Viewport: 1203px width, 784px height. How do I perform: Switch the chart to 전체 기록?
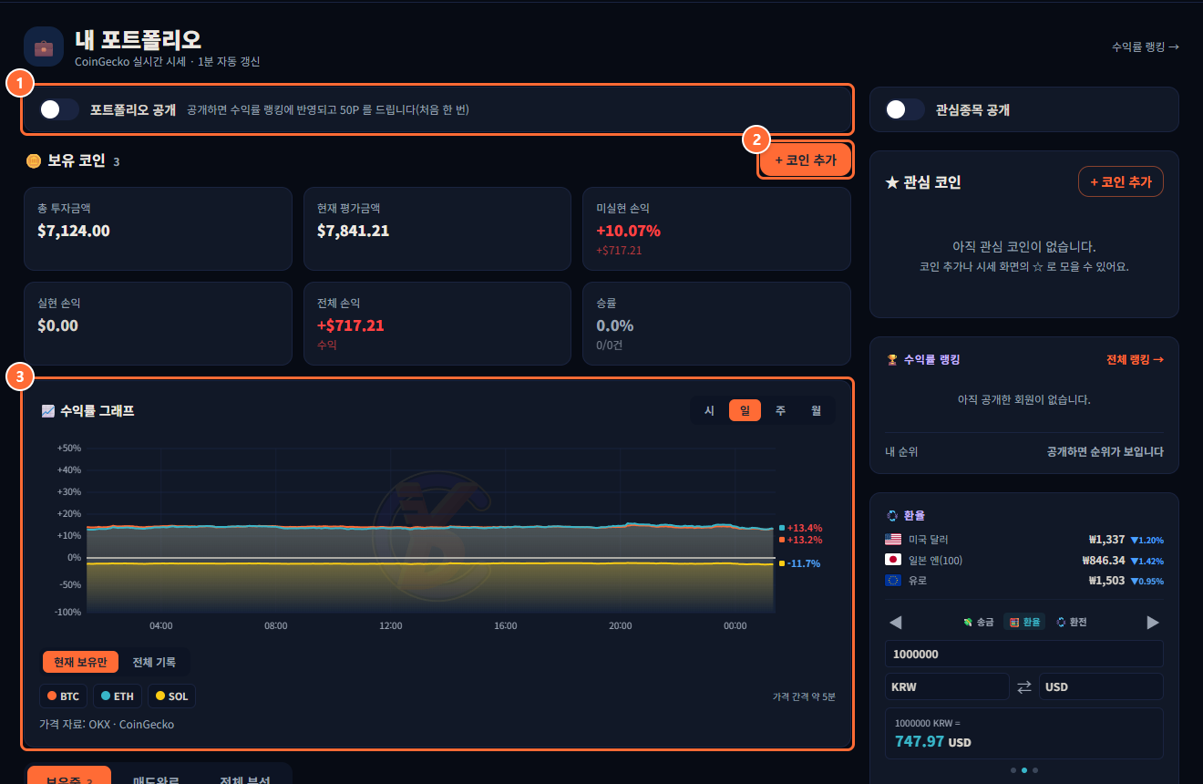154,662
